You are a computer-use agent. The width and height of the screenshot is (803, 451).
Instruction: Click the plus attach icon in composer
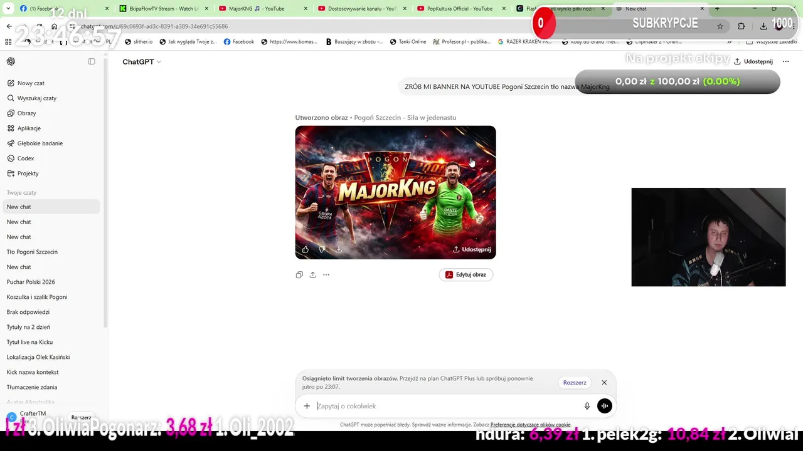pos(307,406)
